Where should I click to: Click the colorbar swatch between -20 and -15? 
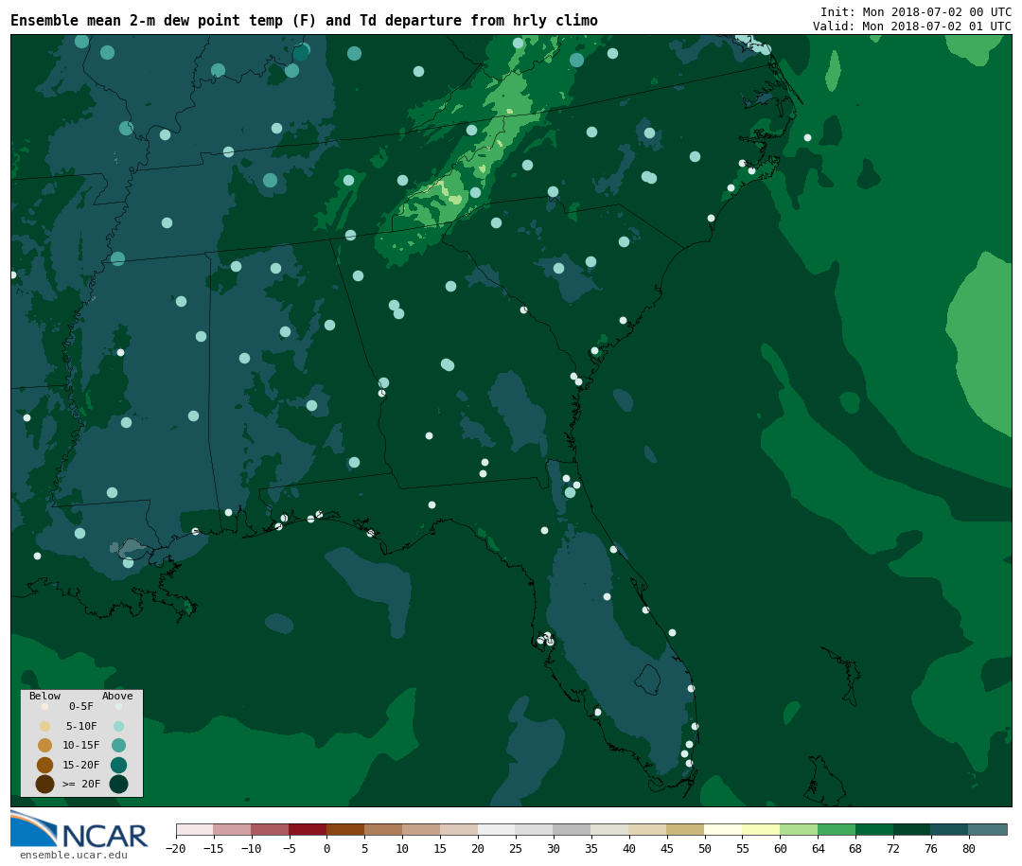(x=195, y=829)
